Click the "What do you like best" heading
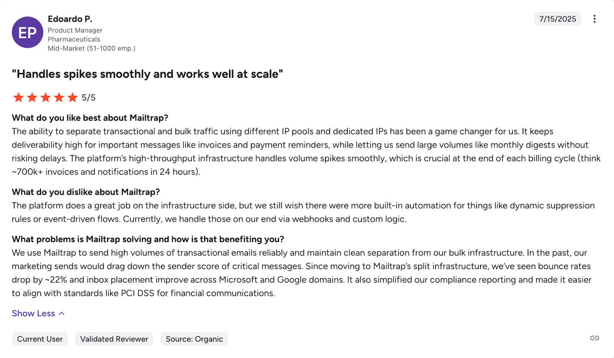Screen dimensions: 614x358 (x=90, y=118)
